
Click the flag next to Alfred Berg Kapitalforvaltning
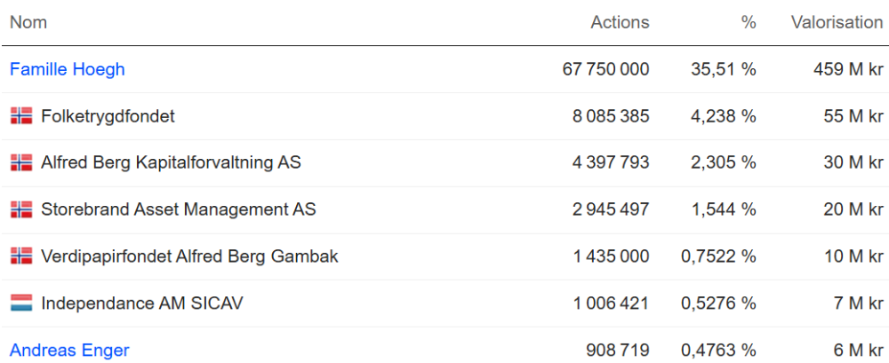pos(21,162)
